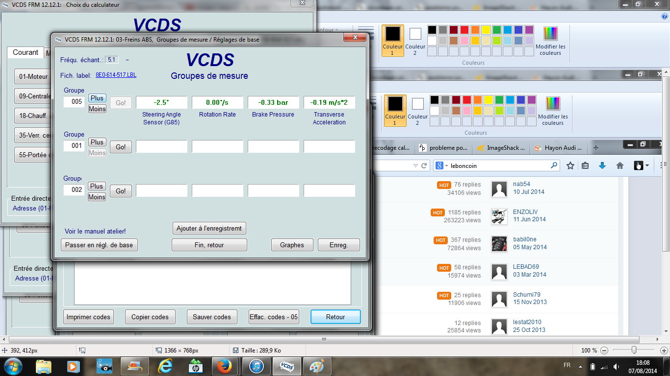Click the Firefox bookmark star icon

click(x=570, y=166)
